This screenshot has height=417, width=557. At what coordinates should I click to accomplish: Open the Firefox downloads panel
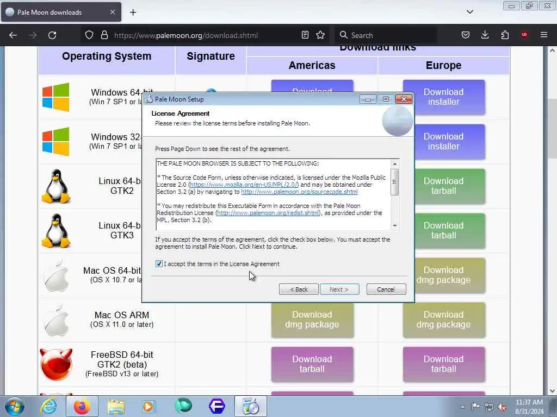(x=485, y=35)
